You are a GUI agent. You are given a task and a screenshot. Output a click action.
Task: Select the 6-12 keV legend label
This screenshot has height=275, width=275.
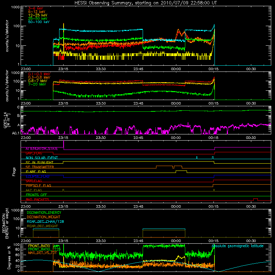pos(37,12)
